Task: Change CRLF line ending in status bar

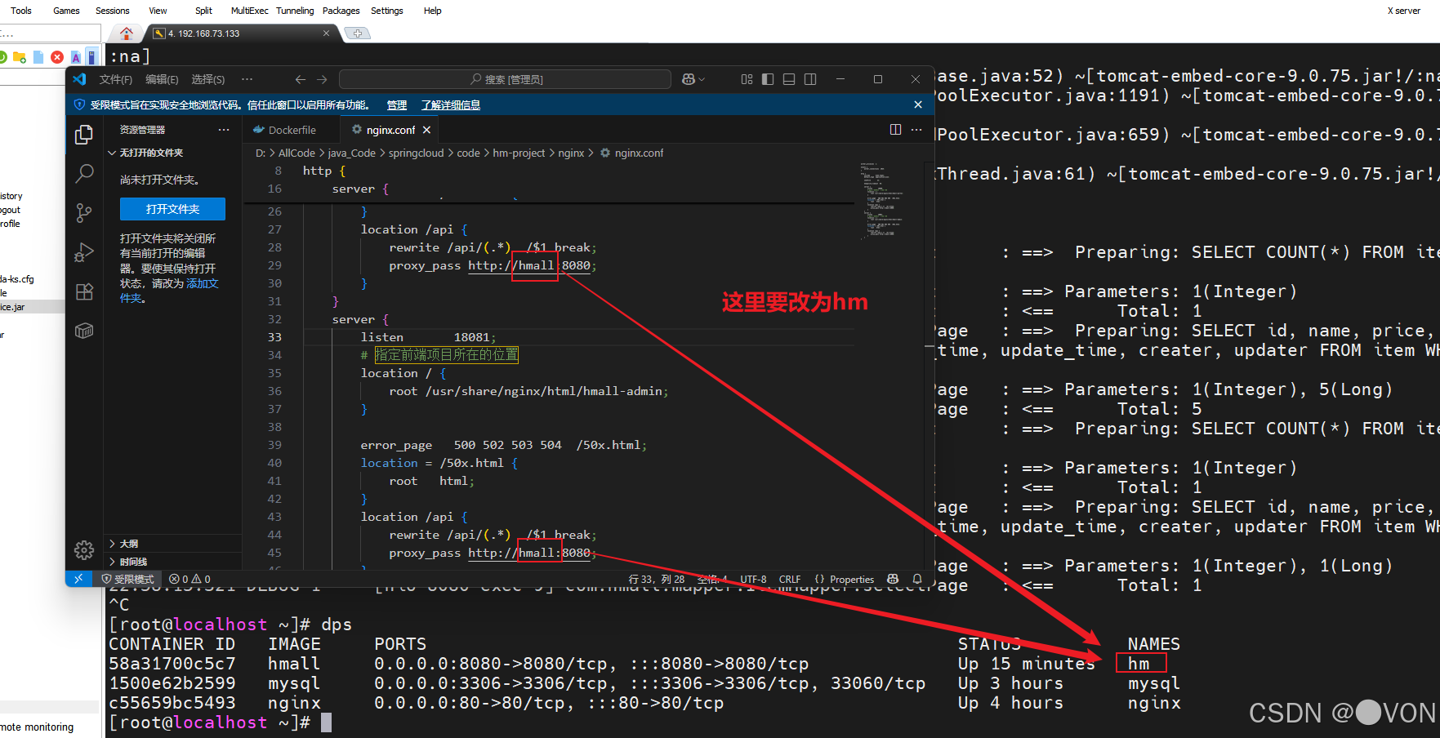Action: 790,579
